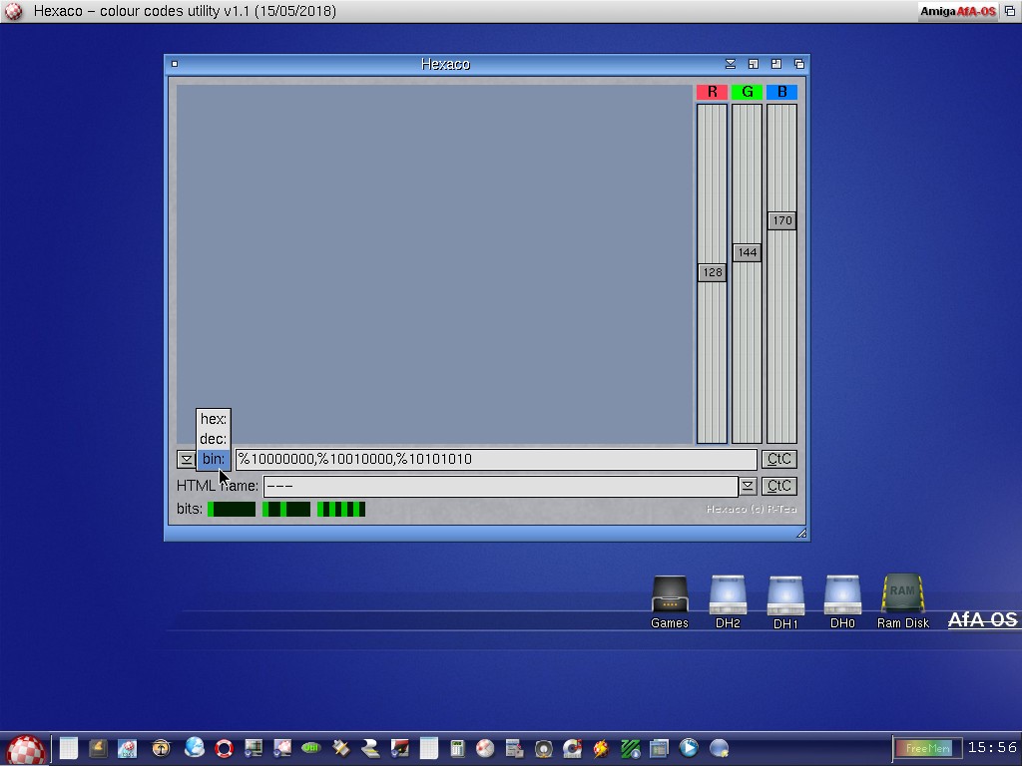The height and width of the screenshot is (766, 1022).
Task: Launch the calculator icon in taskbar
Action: pyautogui.click(x=458, y=748)
